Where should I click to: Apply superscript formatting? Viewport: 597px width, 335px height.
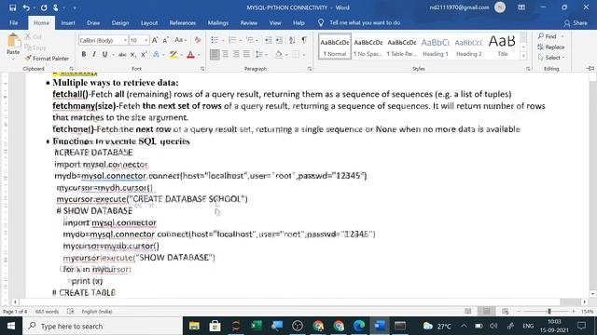point(144,55)
